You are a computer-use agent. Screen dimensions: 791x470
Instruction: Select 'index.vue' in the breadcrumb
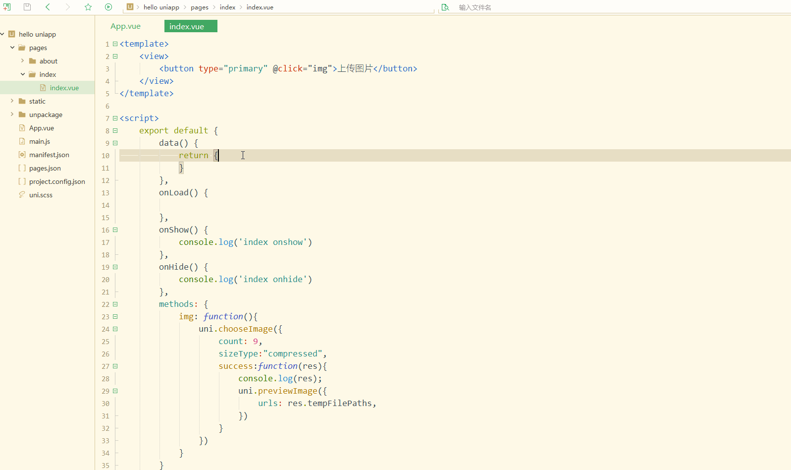(260, 7)
